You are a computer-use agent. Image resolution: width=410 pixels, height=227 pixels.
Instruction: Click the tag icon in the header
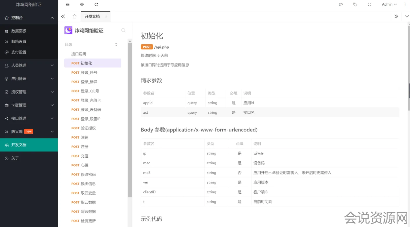[355, 5]
